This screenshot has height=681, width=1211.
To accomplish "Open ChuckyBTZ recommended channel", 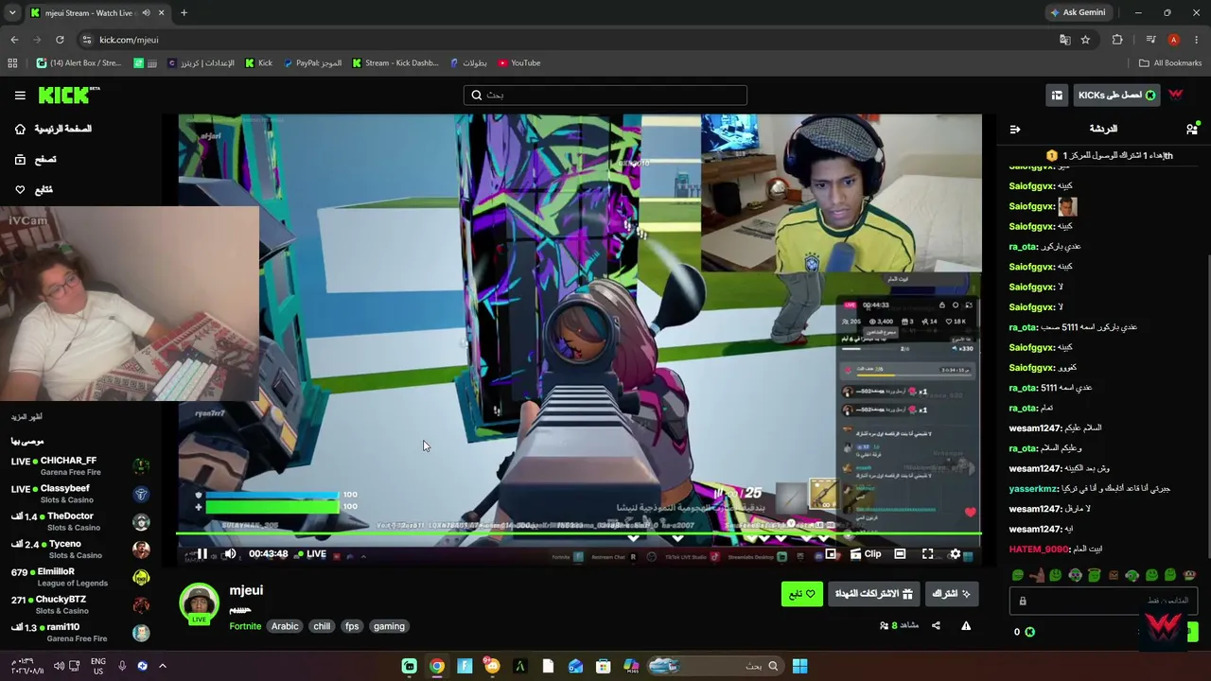I will 79,604.
